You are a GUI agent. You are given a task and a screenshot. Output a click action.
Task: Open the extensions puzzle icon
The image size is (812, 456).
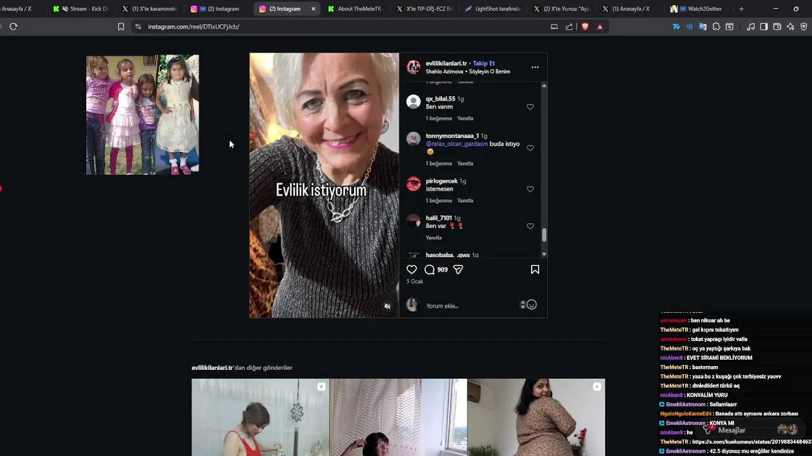coord(716,27)
